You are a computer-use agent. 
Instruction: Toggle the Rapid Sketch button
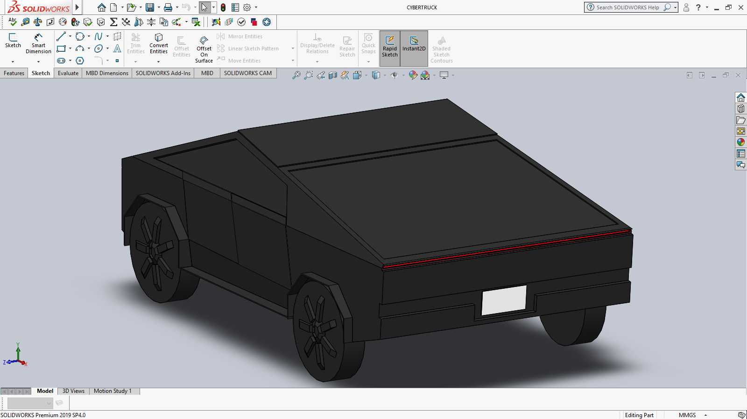tap(390, 47)
